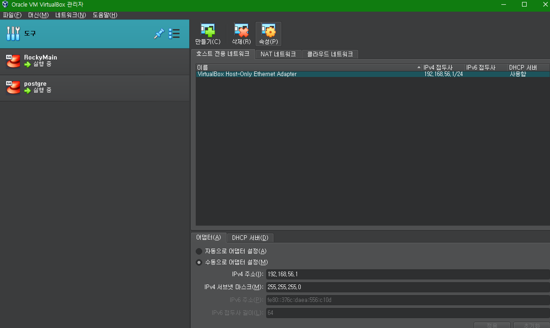The height and width of the screenshot is (328, 550).
Task: Select automatic adapter configuration radio button
Action: pos(199,251)
